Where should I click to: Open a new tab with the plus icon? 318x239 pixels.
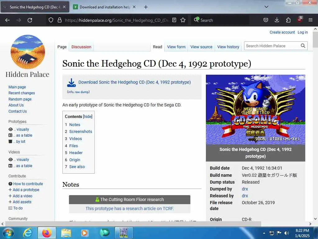point(146,7)
